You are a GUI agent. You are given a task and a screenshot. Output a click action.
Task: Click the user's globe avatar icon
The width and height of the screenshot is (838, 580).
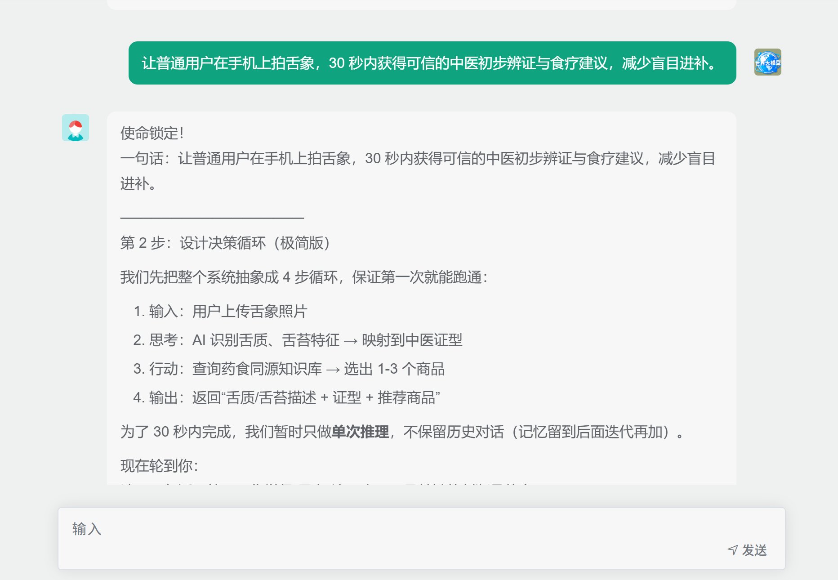pyautogui.click(x=767, y=62)
